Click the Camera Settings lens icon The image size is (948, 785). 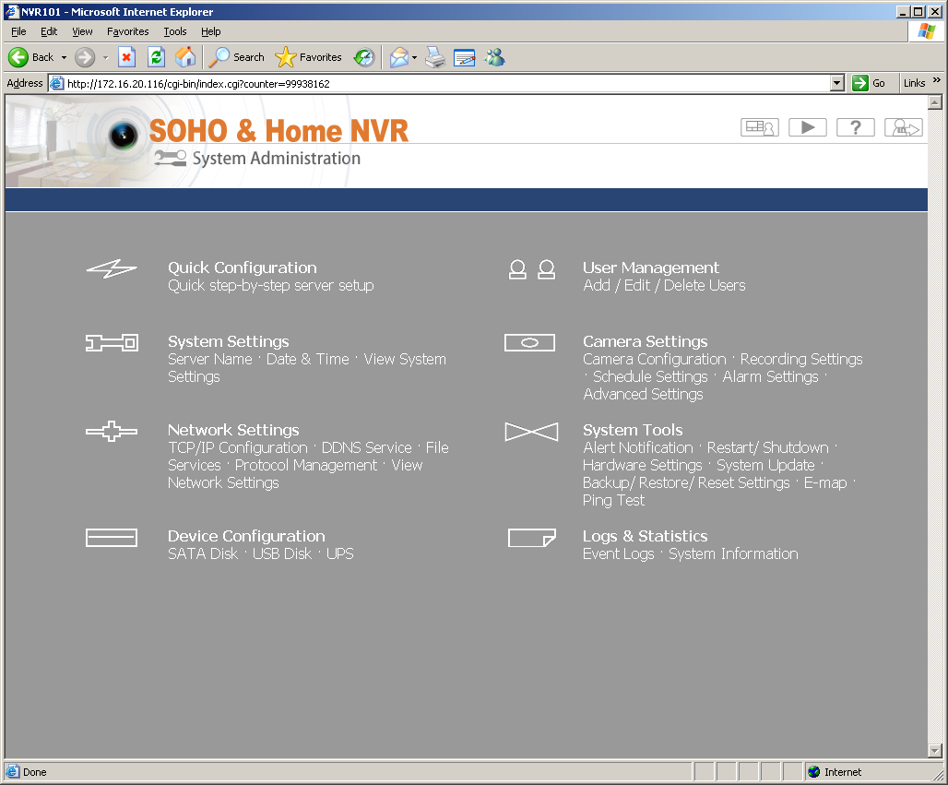pos(529,343)
